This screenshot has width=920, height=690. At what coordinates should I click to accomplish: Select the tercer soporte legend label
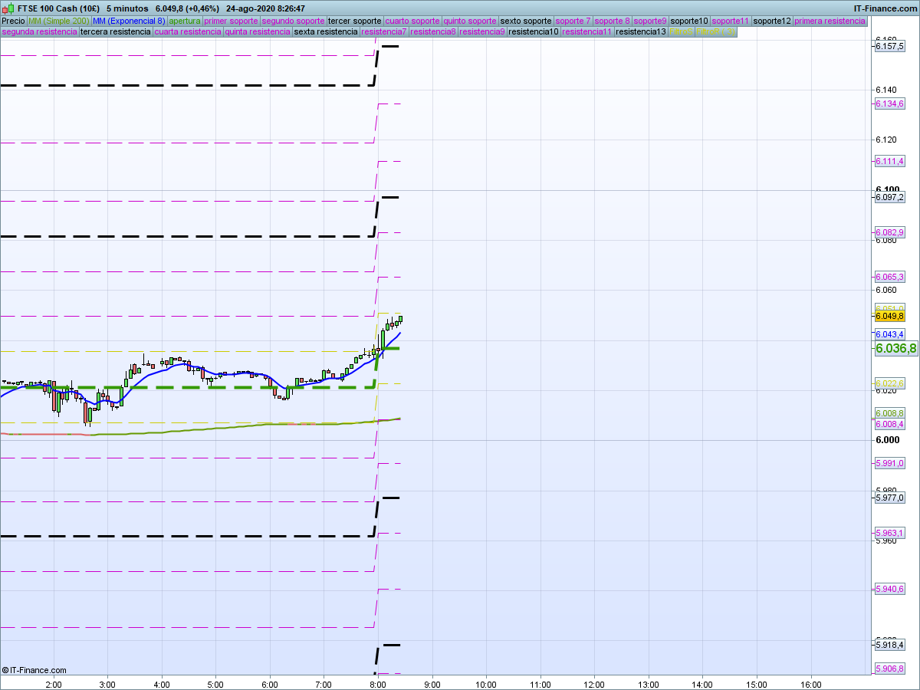(354, 21)
